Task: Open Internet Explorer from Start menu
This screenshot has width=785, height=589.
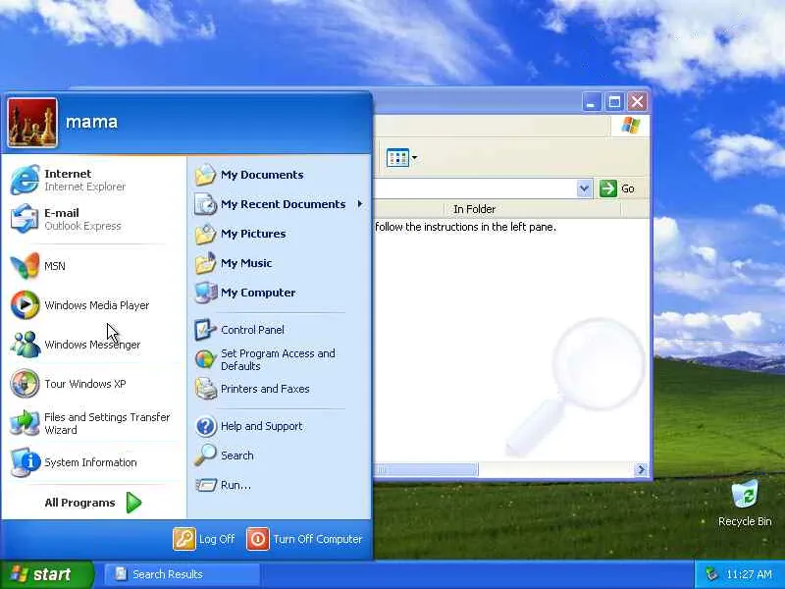Action: click(69, 180)
